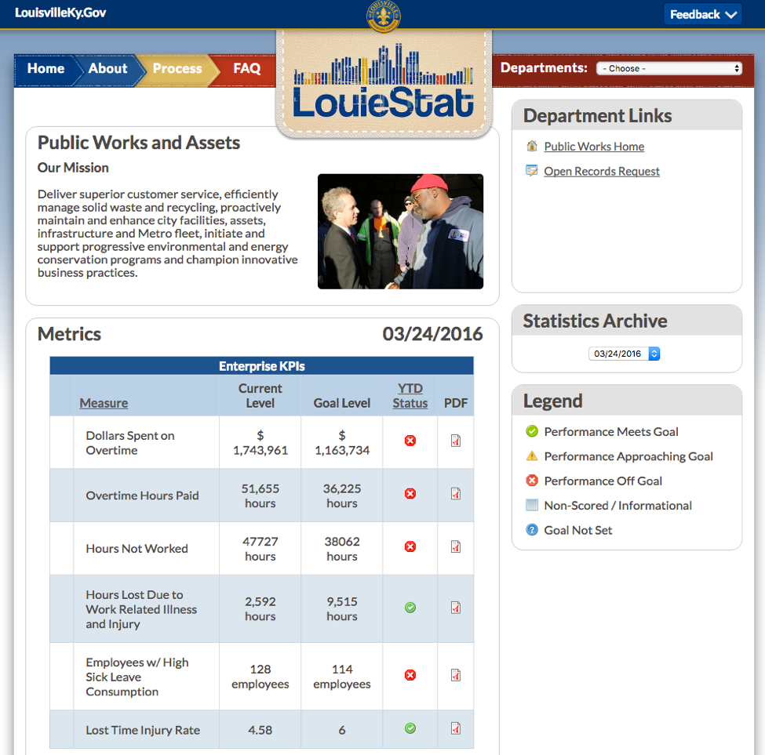Select the Process nav tab
Screen dimensions: 765x755
click(x=177, y=69)
